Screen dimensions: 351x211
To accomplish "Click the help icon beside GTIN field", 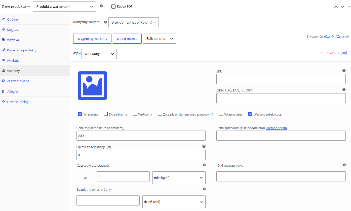I will [x=344, y=89].
